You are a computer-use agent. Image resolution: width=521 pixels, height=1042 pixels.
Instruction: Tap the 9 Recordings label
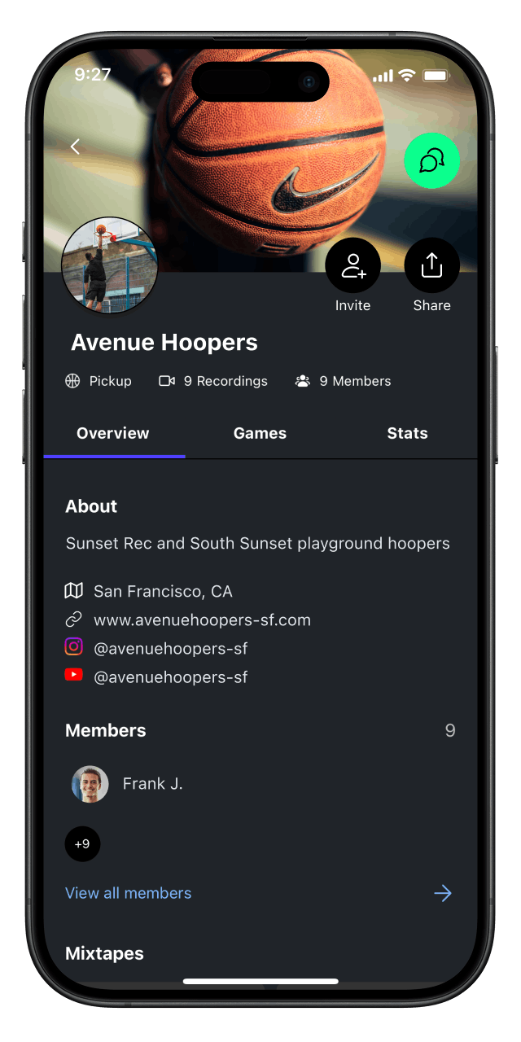click(x=225, y=381)
